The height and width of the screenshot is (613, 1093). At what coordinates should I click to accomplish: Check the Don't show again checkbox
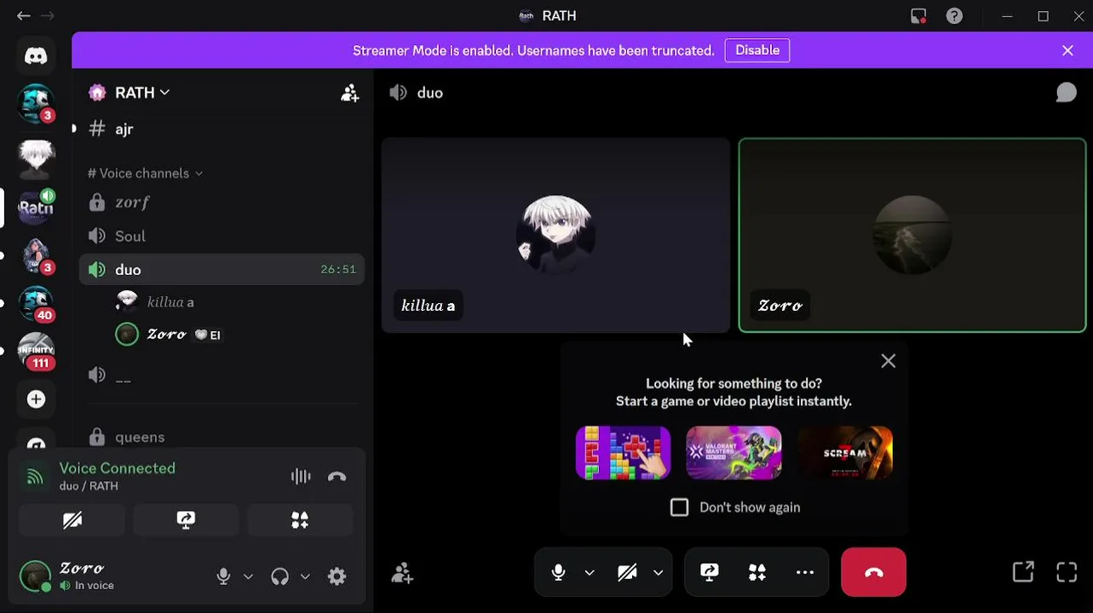679,507
